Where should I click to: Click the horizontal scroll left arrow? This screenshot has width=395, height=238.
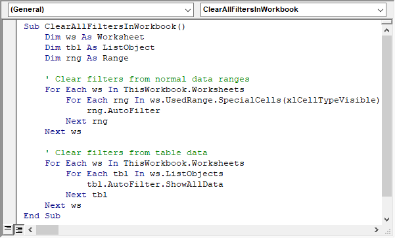click(x=30, y=229)
